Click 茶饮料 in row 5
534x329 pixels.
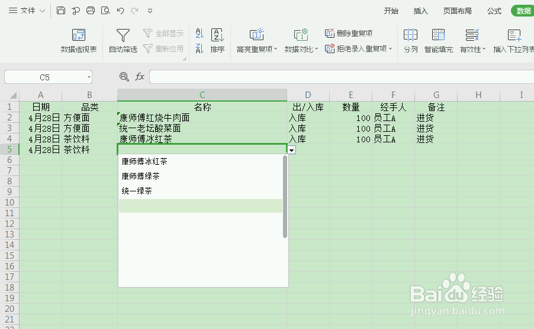click(89, 149)
